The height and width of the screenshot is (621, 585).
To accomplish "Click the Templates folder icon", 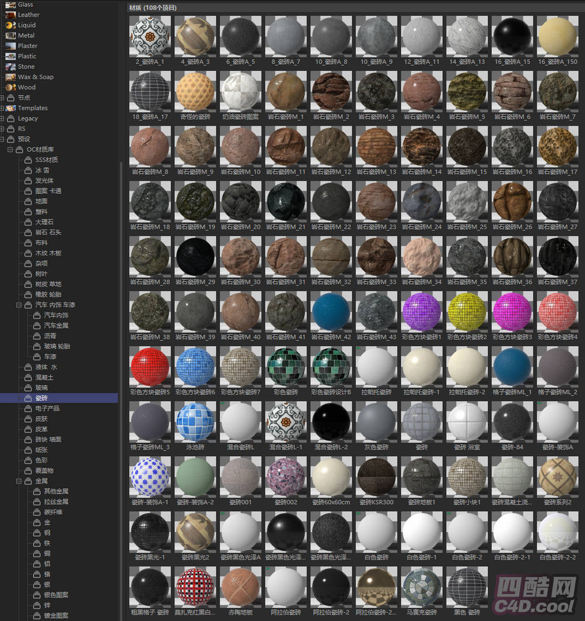I will pyautogui.click(x=11, y=108).
